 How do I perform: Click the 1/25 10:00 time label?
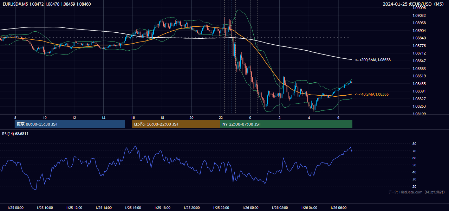pos(45,208)
